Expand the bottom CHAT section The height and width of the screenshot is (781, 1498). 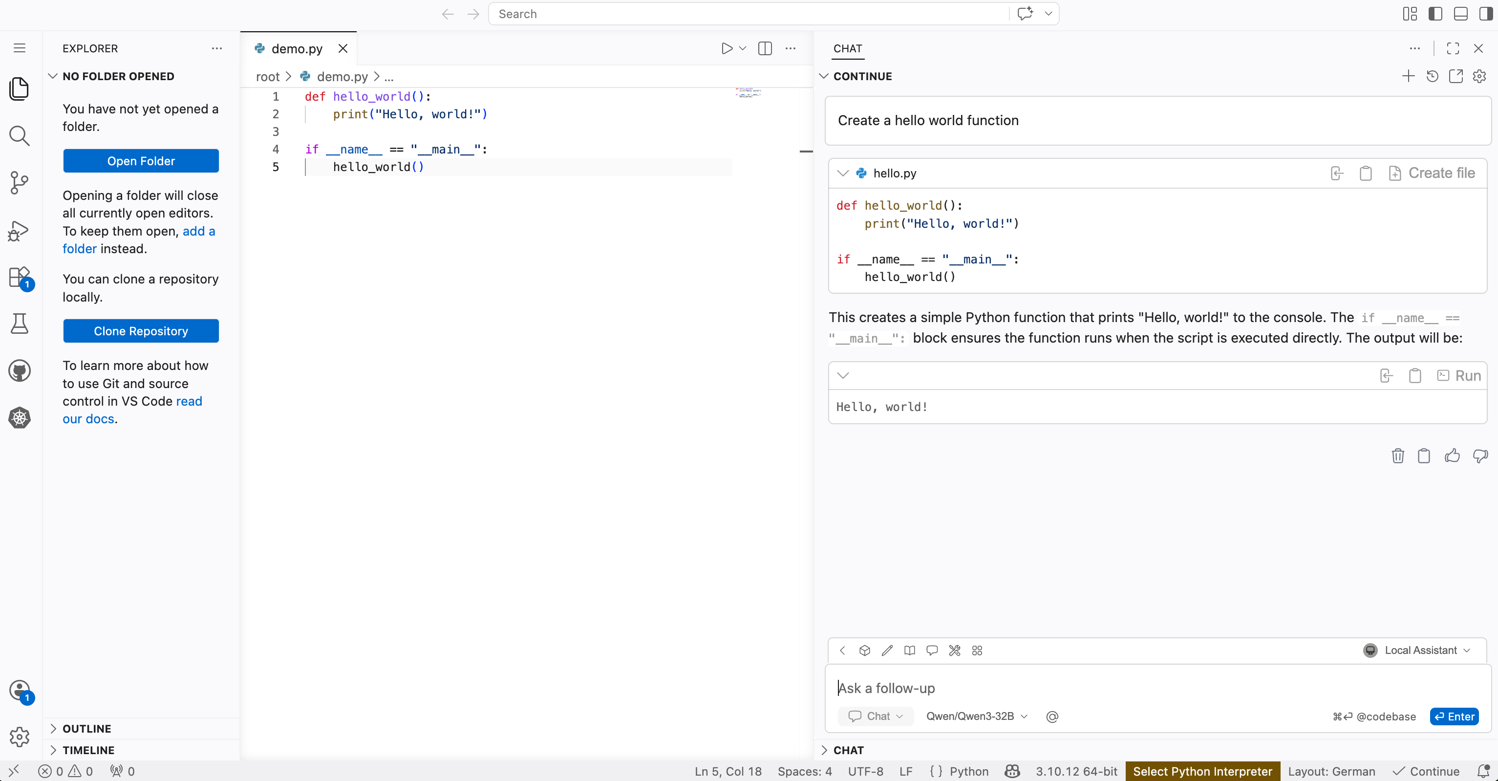(842, 750)
